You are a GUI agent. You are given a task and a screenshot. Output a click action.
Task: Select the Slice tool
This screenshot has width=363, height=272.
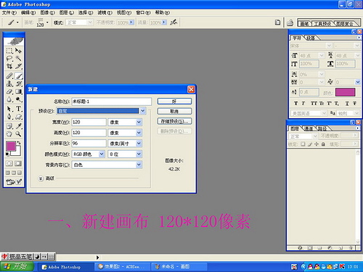(x=18, y=66)
